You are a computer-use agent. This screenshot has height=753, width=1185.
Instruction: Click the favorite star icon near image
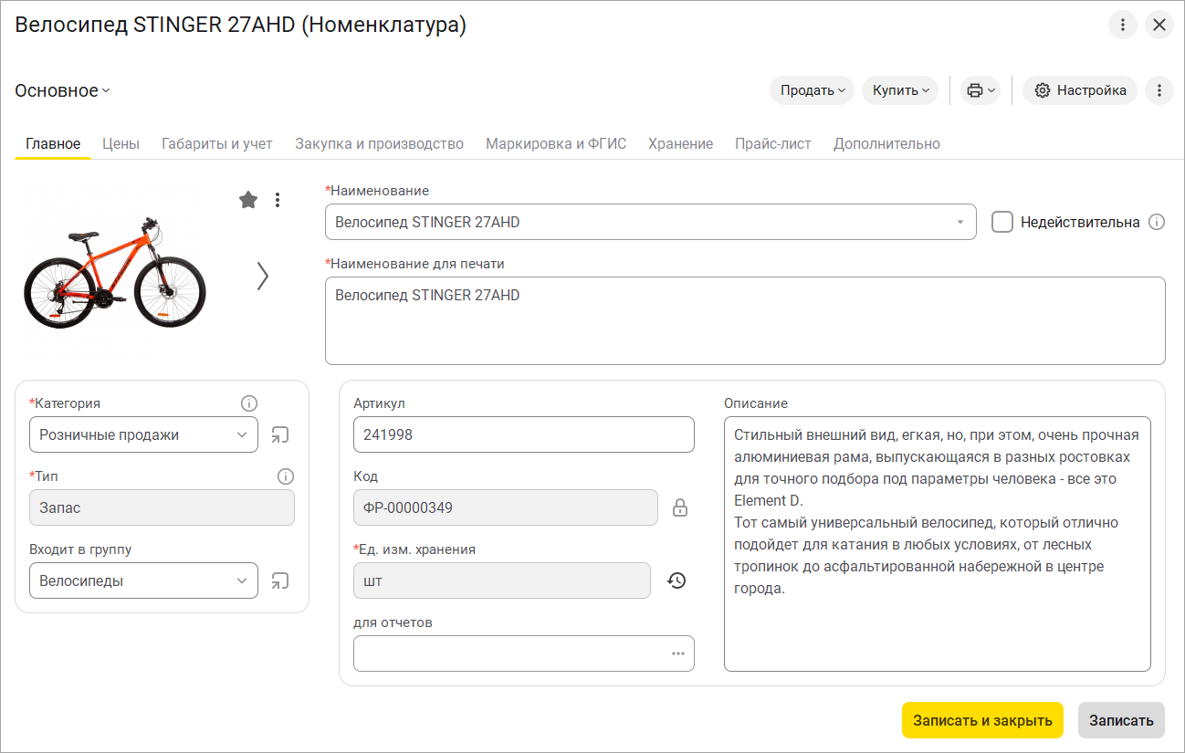[x=247, y=200]
